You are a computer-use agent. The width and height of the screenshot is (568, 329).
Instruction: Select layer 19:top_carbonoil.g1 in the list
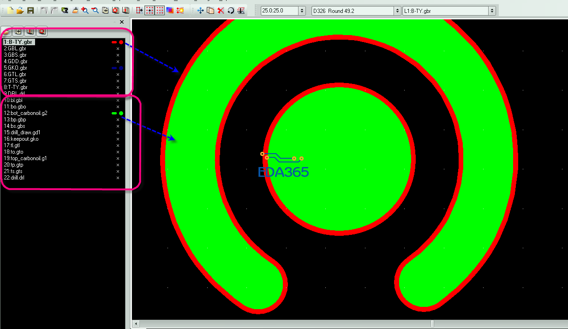coord(25,158)
